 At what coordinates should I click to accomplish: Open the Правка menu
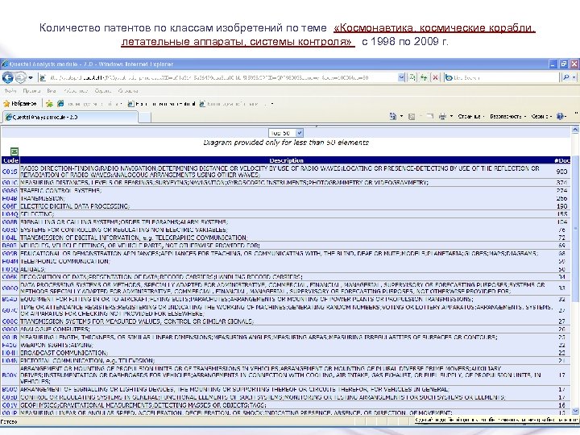[31, 90]
